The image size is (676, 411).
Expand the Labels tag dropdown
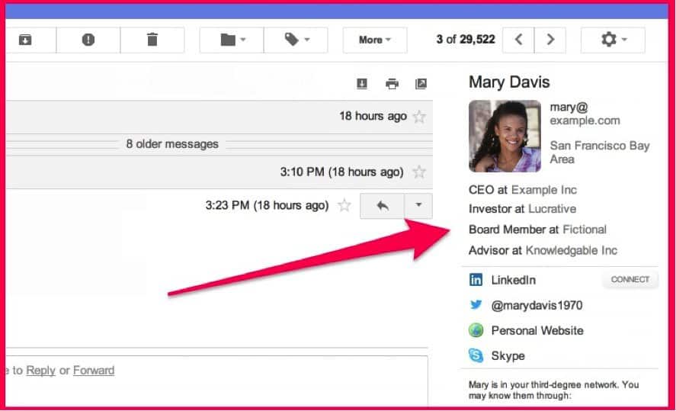point(296,40)
